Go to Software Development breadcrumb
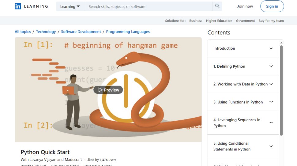 [81, 32]
